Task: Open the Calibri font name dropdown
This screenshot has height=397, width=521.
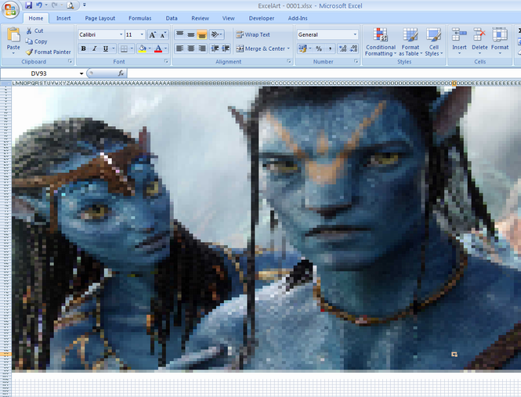Action: coord(121,34)
